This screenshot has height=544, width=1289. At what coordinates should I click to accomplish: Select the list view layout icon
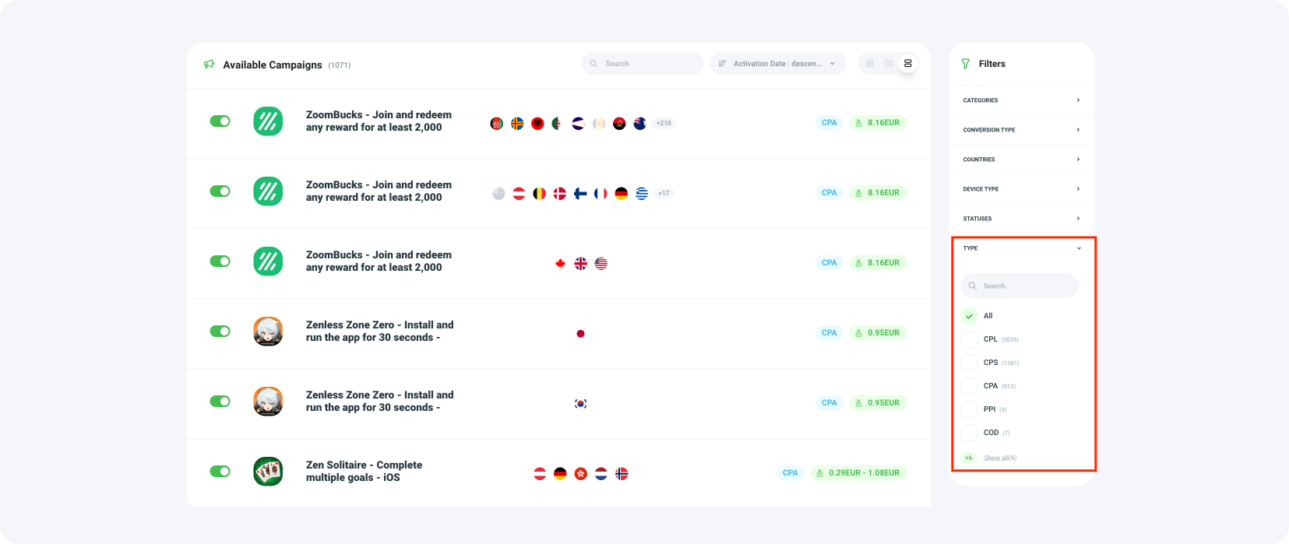[x=908, y=63]
